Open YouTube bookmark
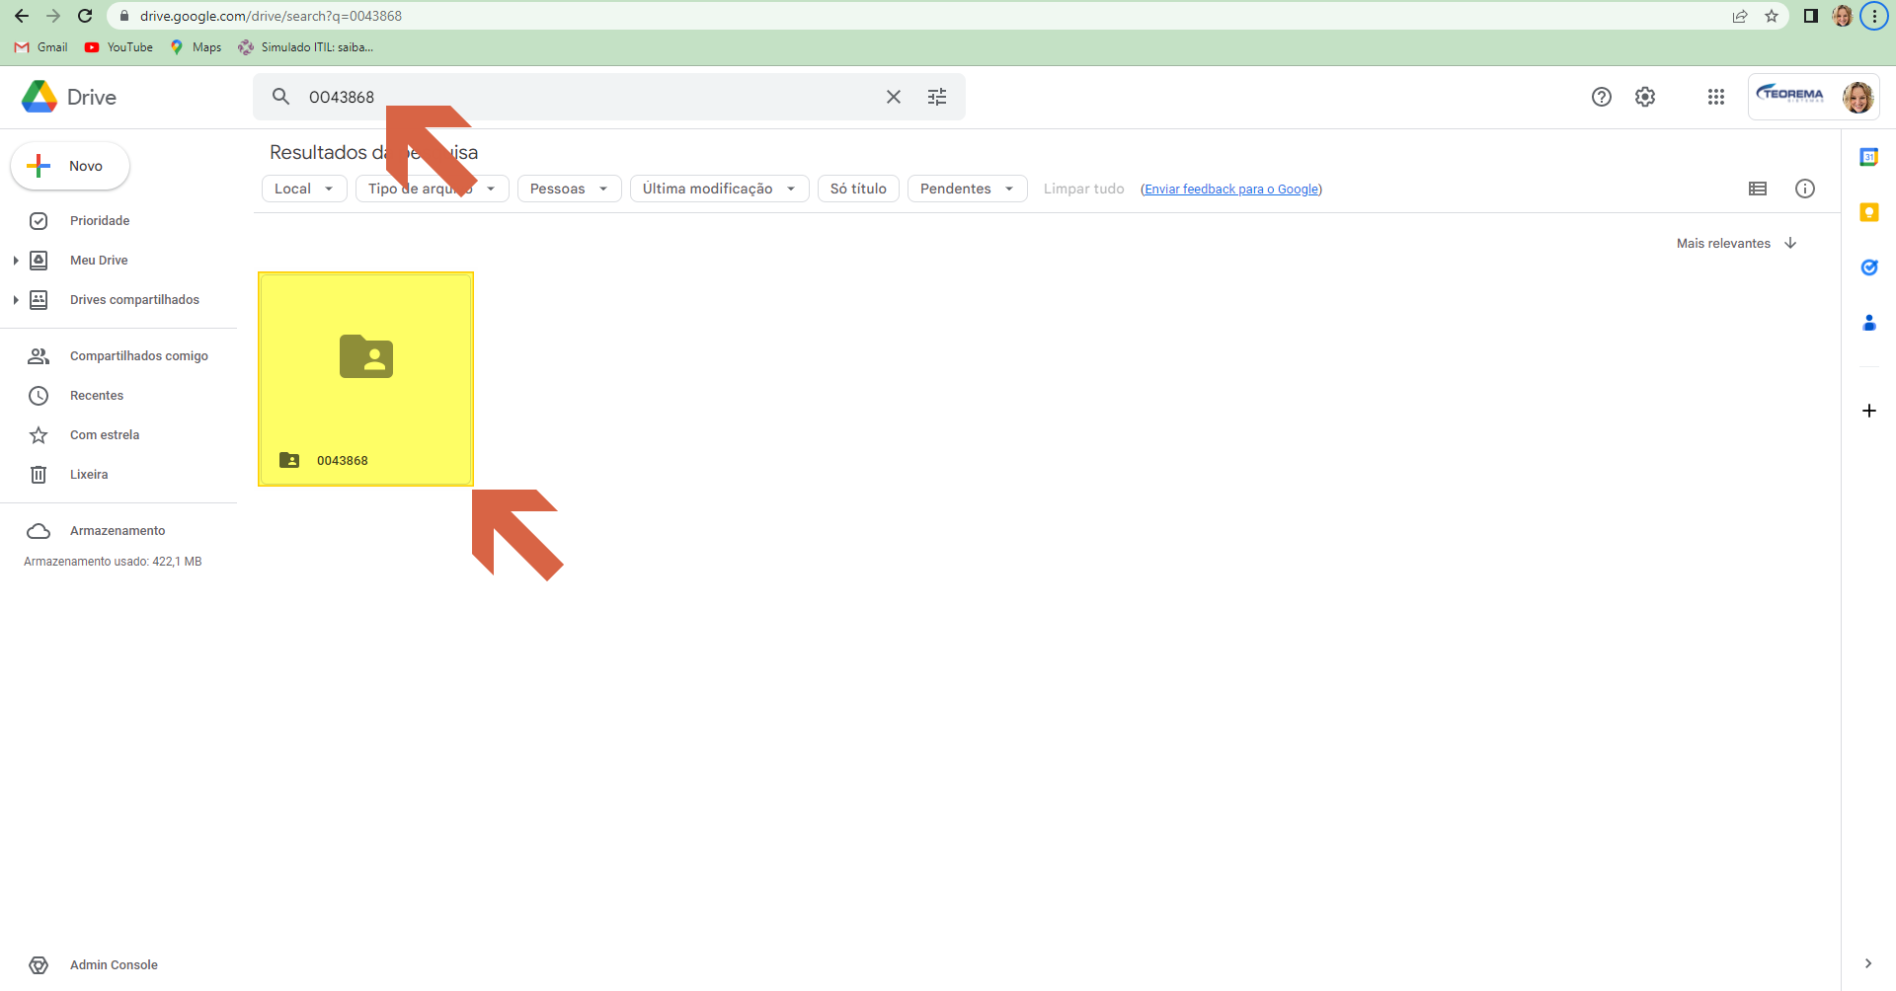The height and width of the screenshot is (991, 1896). coord(118,47)
